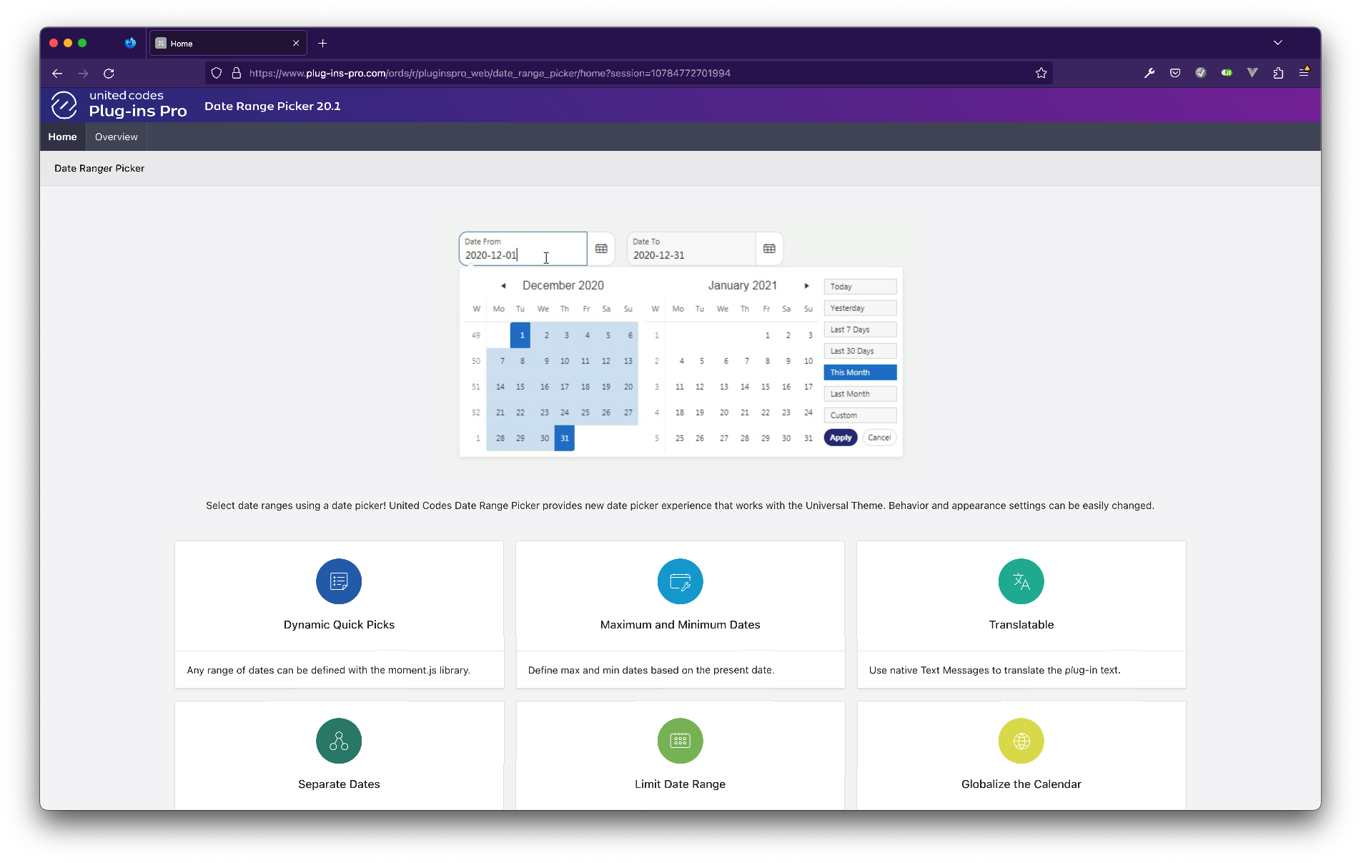Go back in browser history
The width and height of the screenshot is (1361, 863).
coord(57,73)
